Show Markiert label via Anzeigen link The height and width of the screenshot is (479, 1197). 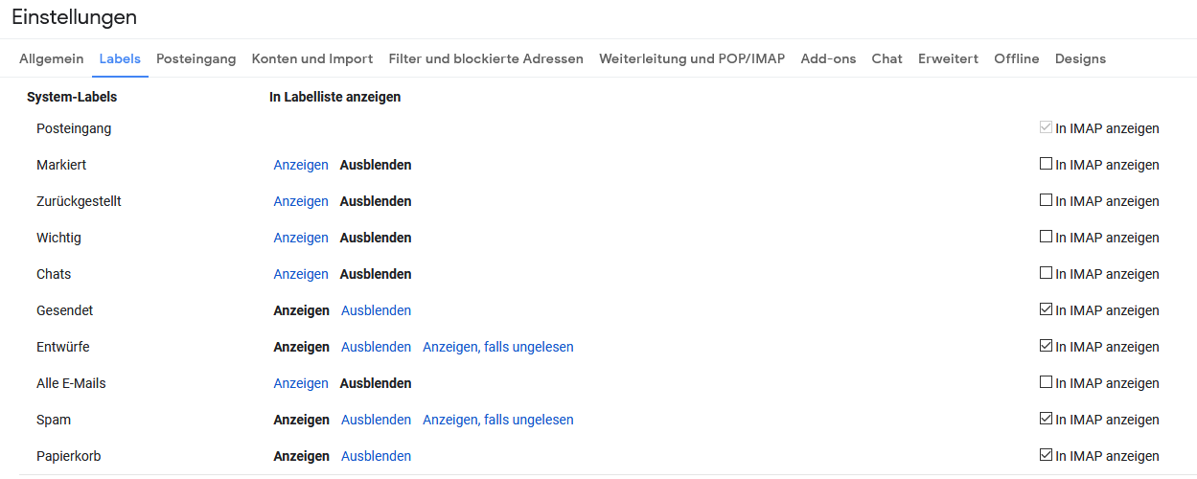pos(301,165)
